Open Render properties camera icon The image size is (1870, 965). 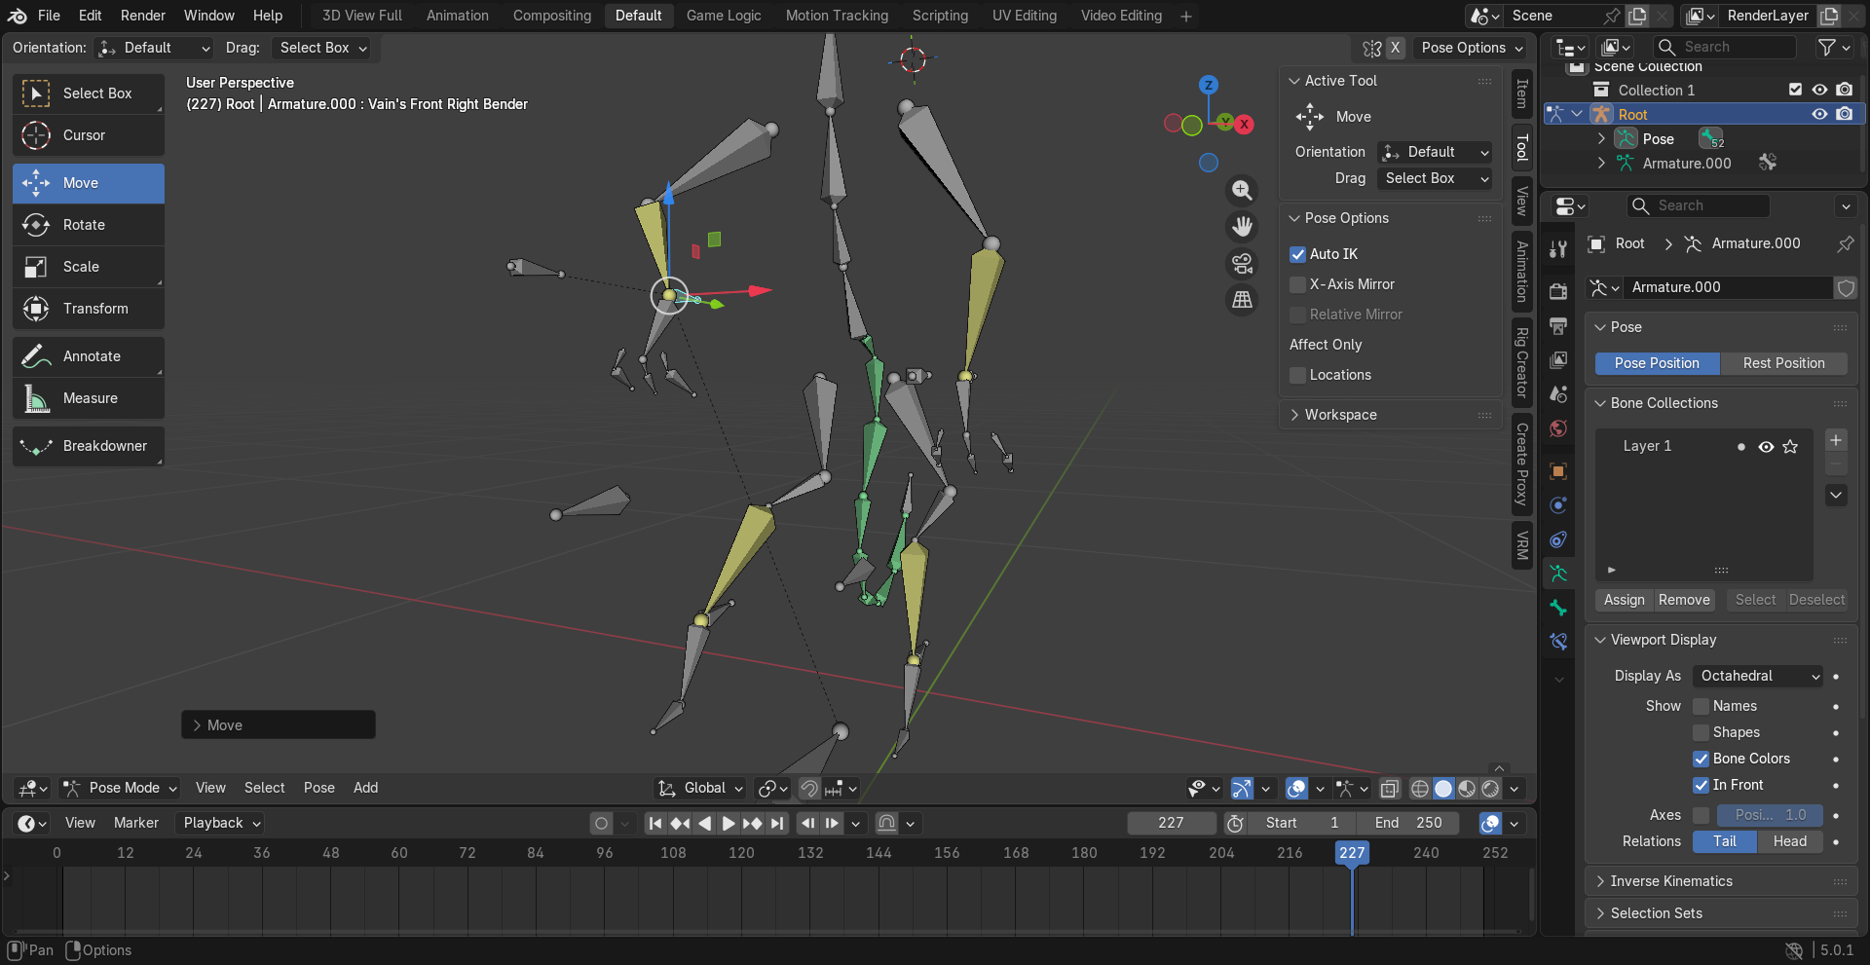1558,291
